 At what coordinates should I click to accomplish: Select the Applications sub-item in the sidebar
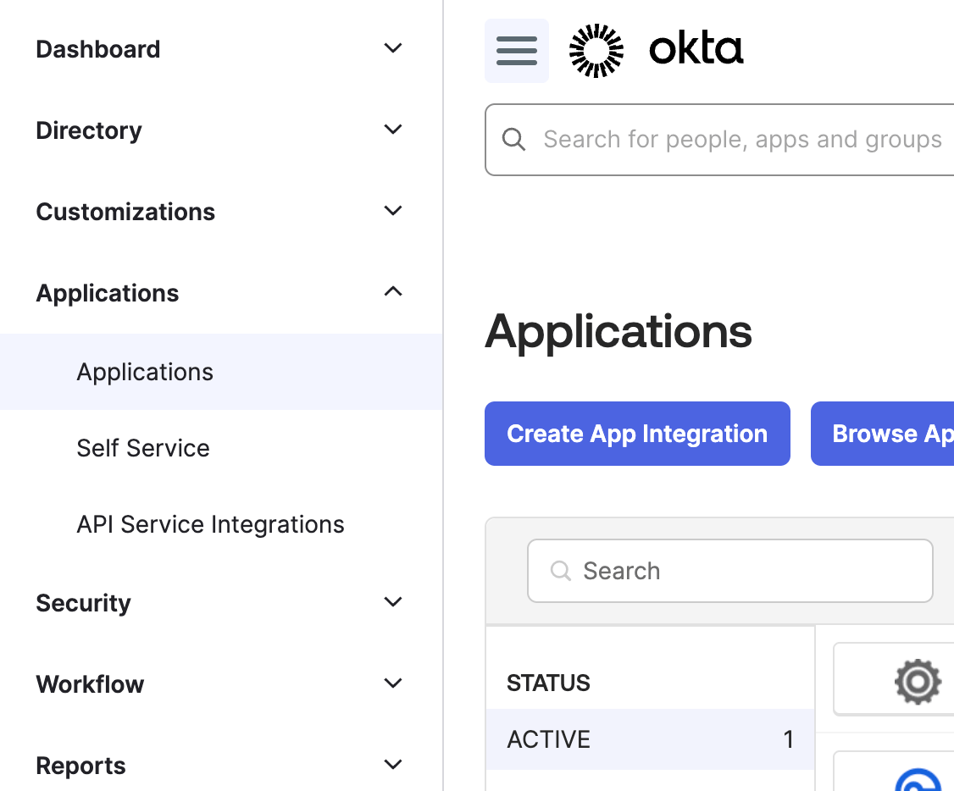(x=221, y=372)
